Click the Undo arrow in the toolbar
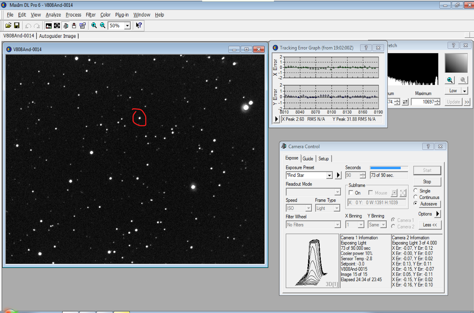This screenshot has height=313, width=474. [x=28, y=26]
